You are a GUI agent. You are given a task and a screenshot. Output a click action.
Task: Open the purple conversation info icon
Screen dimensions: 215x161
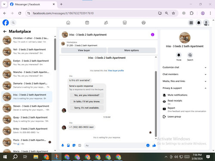click(153, 35)
